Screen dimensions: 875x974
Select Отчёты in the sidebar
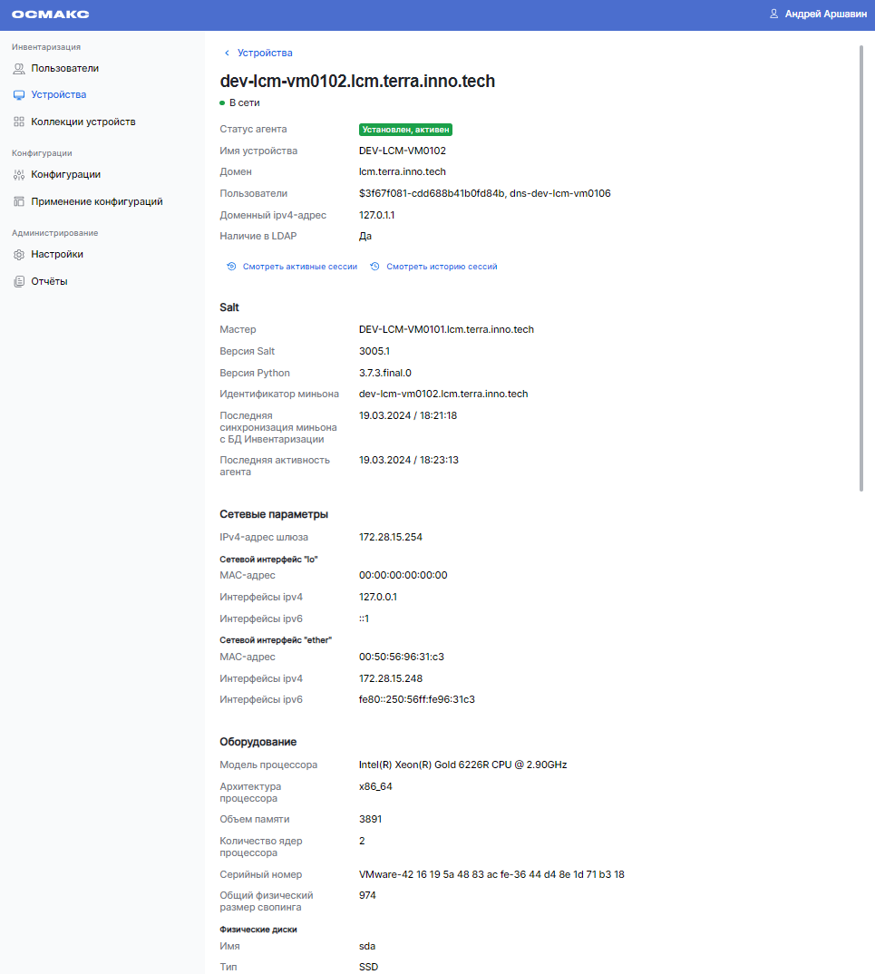point(49,282)
